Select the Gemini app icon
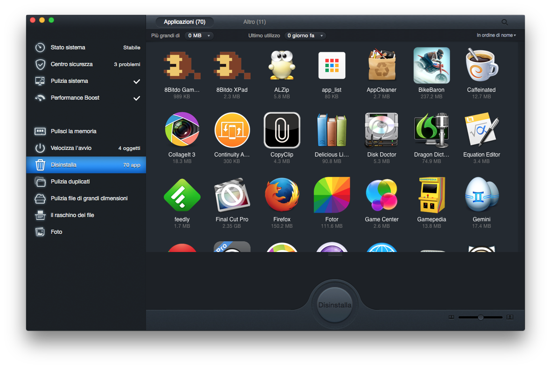Image resolution: width=551 pixels, height=368 pixels. coord(481,195)
